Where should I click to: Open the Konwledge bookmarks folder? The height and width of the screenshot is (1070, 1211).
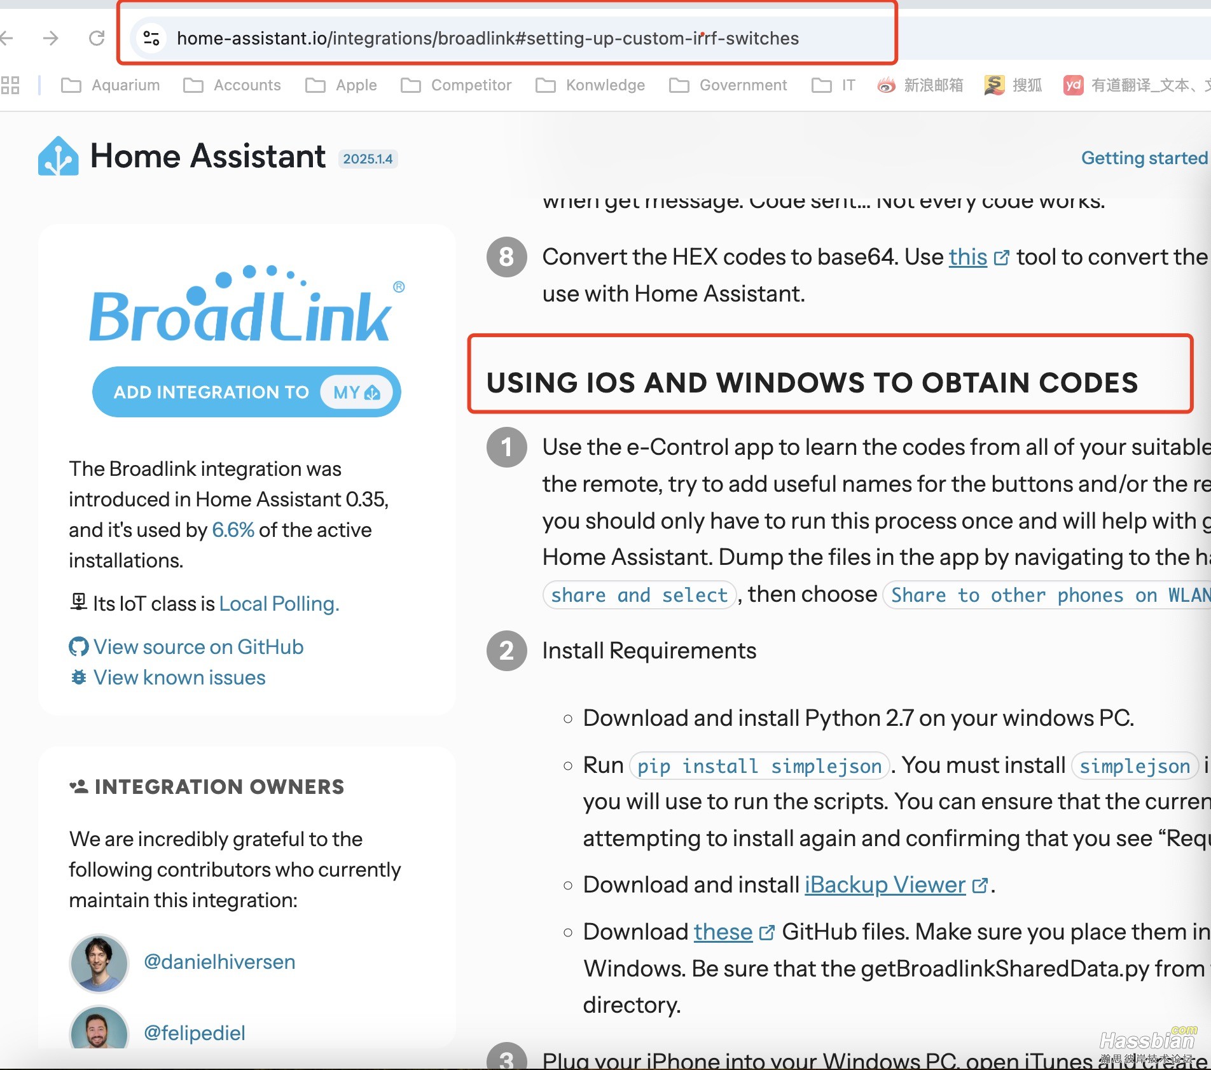(x=591, y=85)
